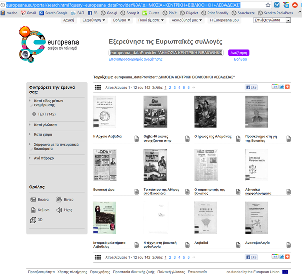Open the meebo bookmark
This screenshot has width=302, height=276.
click(9, 13)
